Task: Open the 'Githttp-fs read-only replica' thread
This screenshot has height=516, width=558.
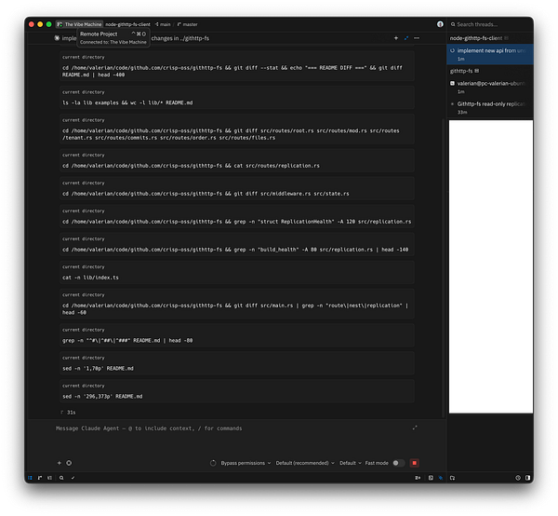Action: click(x=490, y=108)
